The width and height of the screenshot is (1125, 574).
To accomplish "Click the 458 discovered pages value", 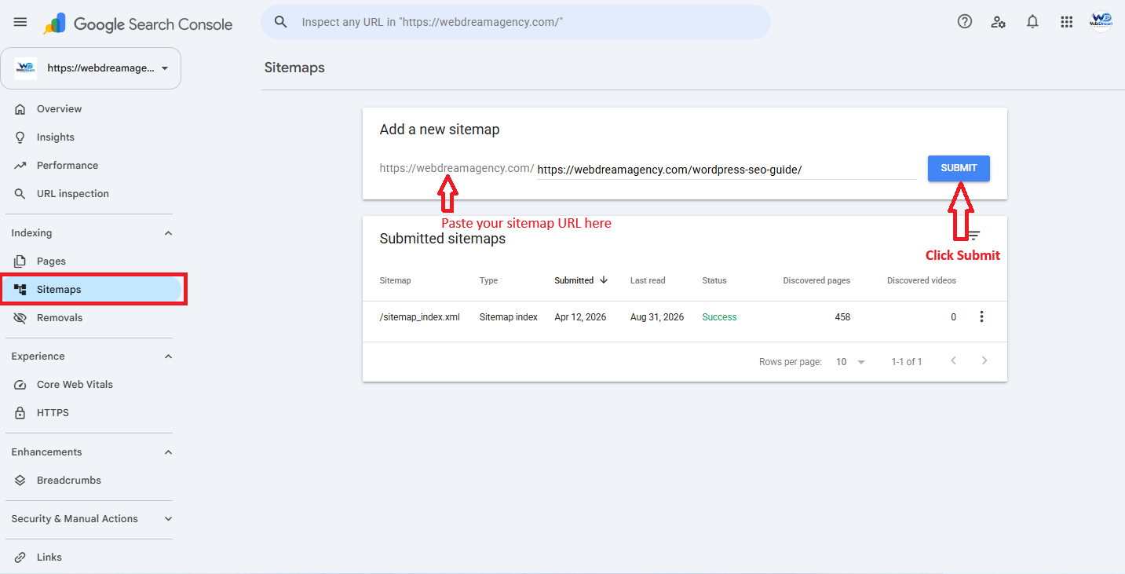I will (x=842, y=317).
